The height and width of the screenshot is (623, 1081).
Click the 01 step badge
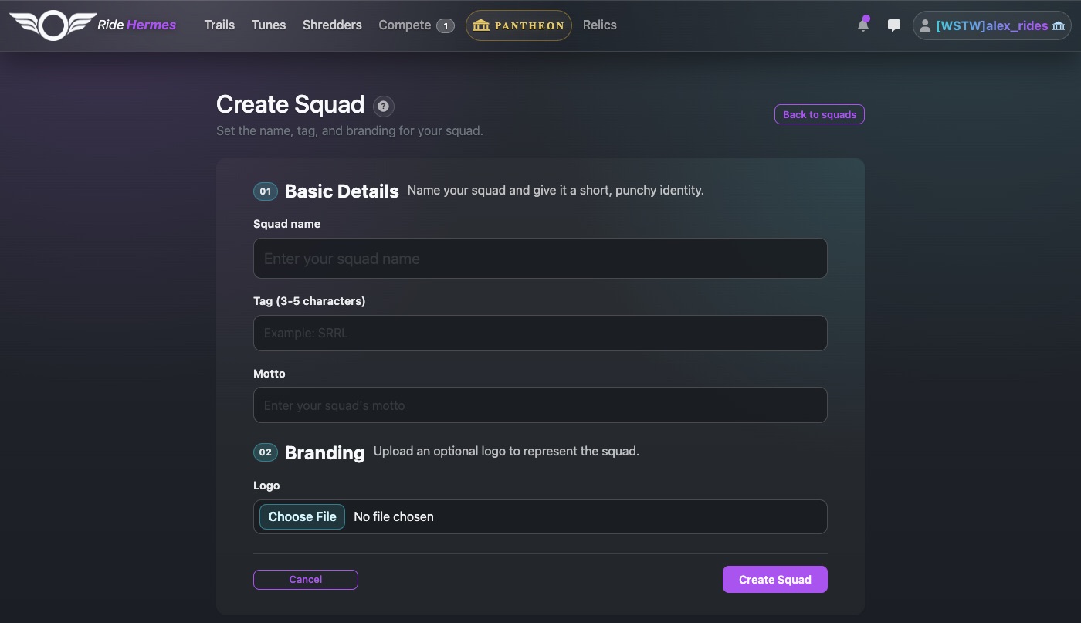click(x=266, y=191)
